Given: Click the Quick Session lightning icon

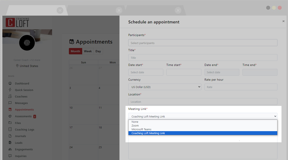Looking at the screenshot, I should tap(10, 90).
